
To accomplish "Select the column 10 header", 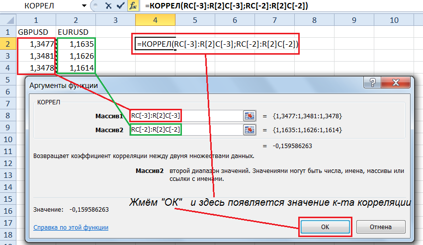I will [x=393, y=20].
